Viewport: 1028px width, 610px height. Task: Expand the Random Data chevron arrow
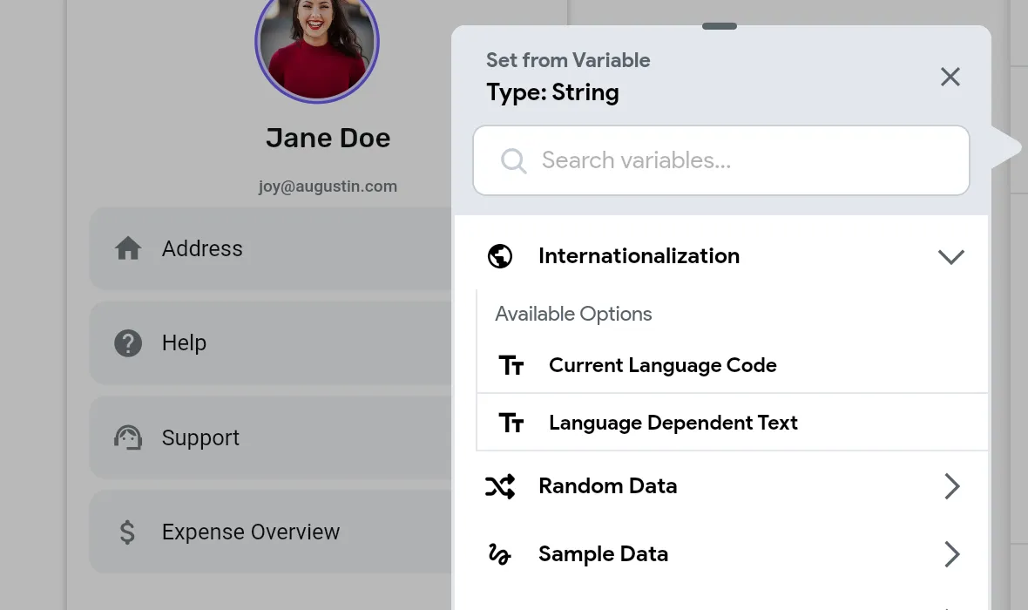pos(952,486)
